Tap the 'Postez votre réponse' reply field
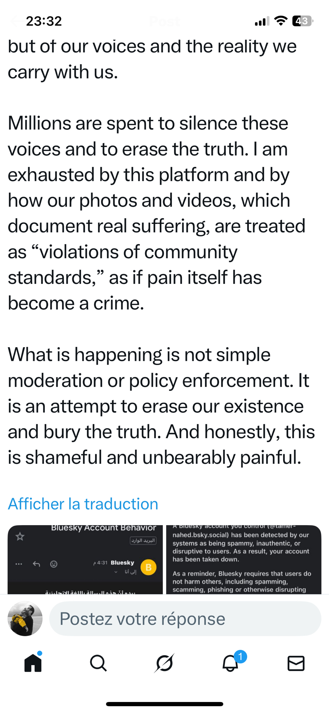This screenshot has height=713, width=329. 185,619
